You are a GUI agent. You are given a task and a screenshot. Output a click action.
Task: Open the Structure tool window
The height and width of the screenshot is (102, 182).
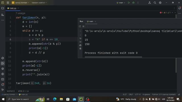3,15
